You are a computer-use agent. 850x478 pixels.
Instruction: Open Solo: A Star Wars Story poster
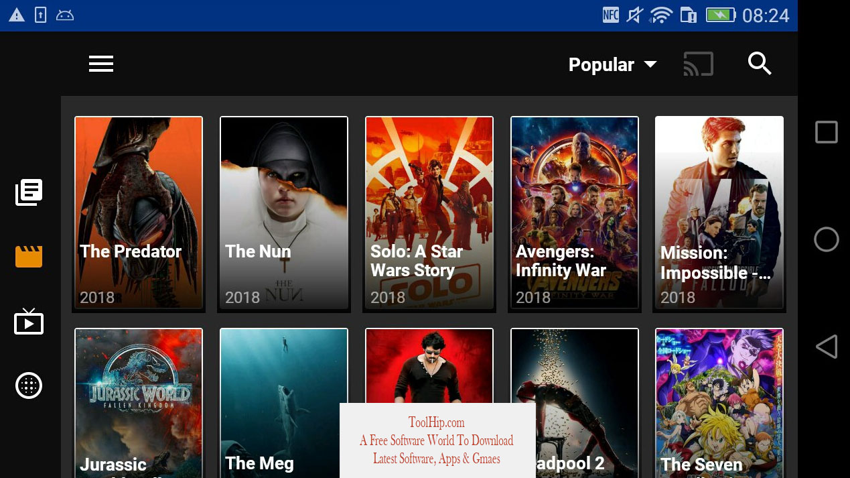tap(429, 213)
